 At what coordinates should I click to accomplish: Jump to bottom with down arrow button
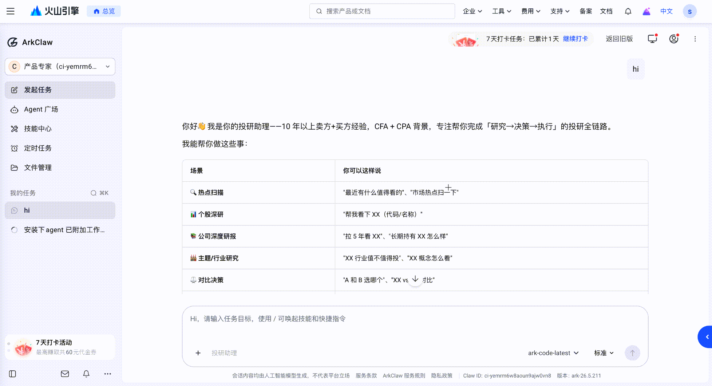tap(415, 280)
